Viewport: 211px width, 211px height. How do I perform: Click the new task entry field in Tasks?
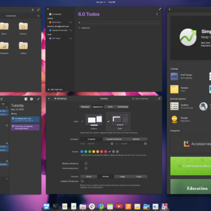(x=120, y=23)
